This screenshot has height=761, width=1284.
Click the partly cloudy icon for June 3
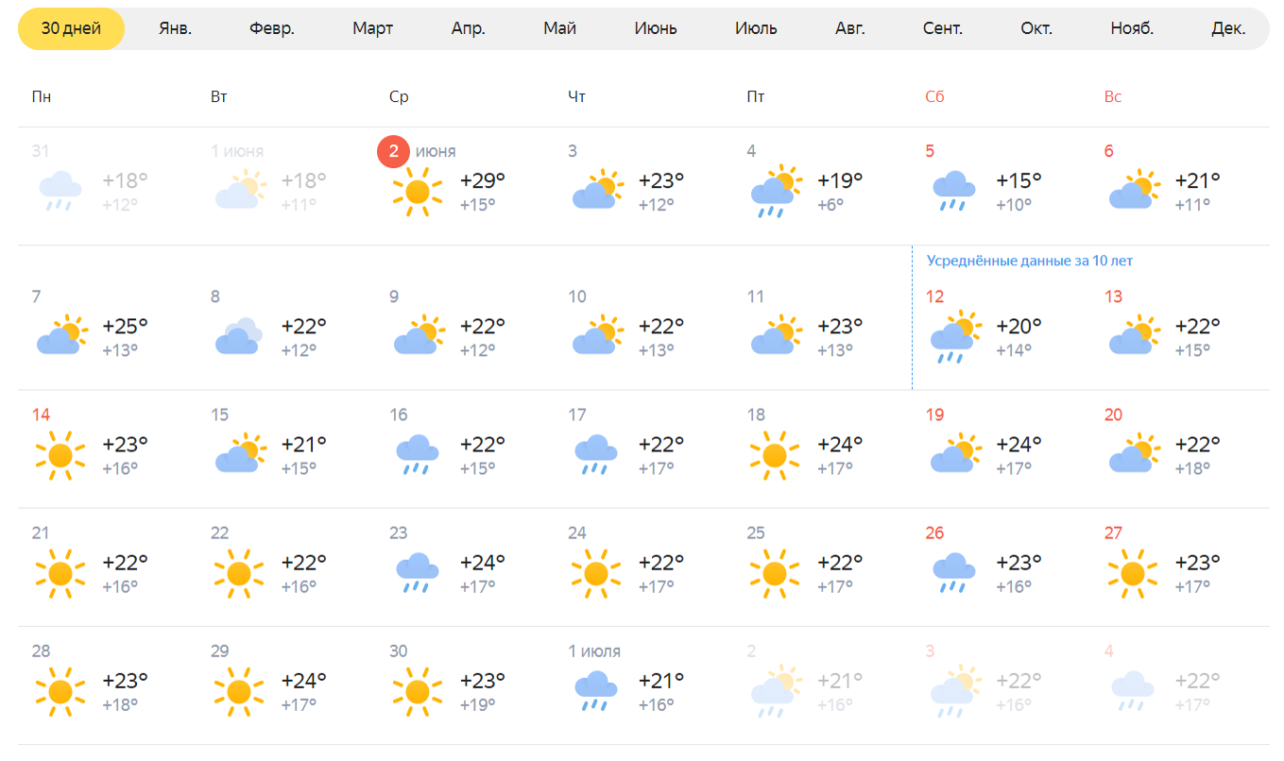tap(596, 191)
